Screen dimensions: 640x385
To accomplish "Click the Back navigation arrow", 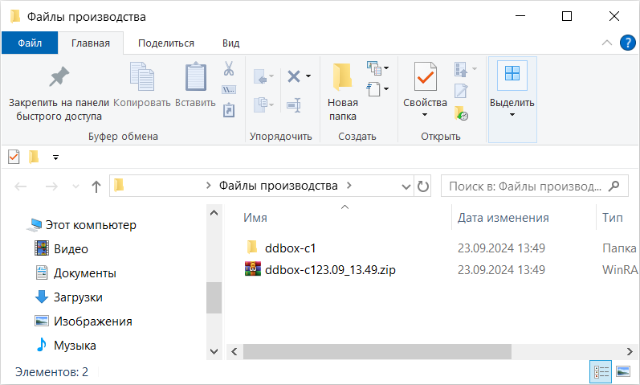I will (x=20, y=186).
